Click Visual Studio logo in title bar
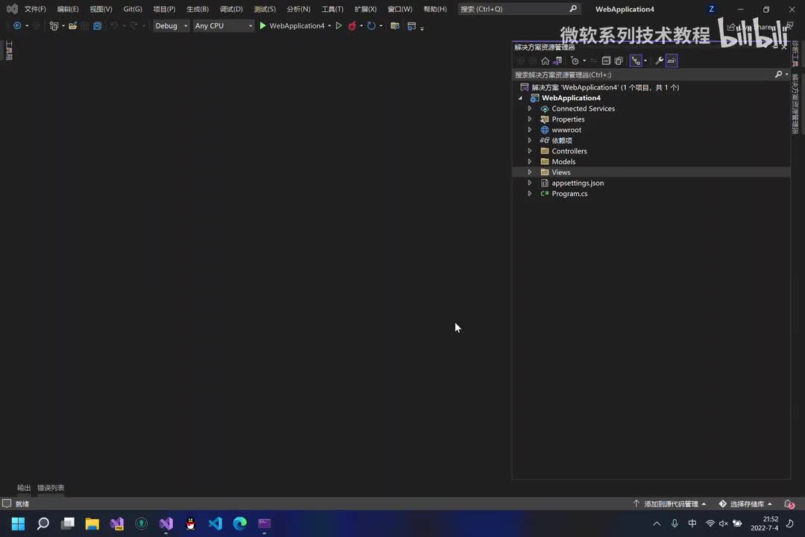The height and width of the screenshot is (537, 805). (12, 9)
